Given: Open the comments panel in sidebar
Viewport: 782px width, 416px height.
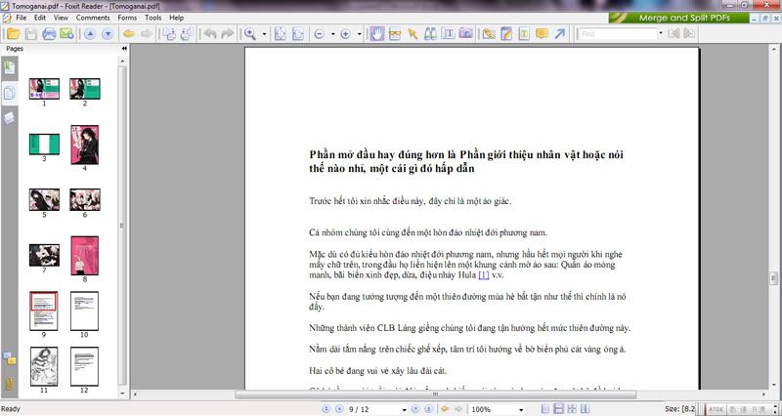Looking at the screenshot, I should 10,358.
